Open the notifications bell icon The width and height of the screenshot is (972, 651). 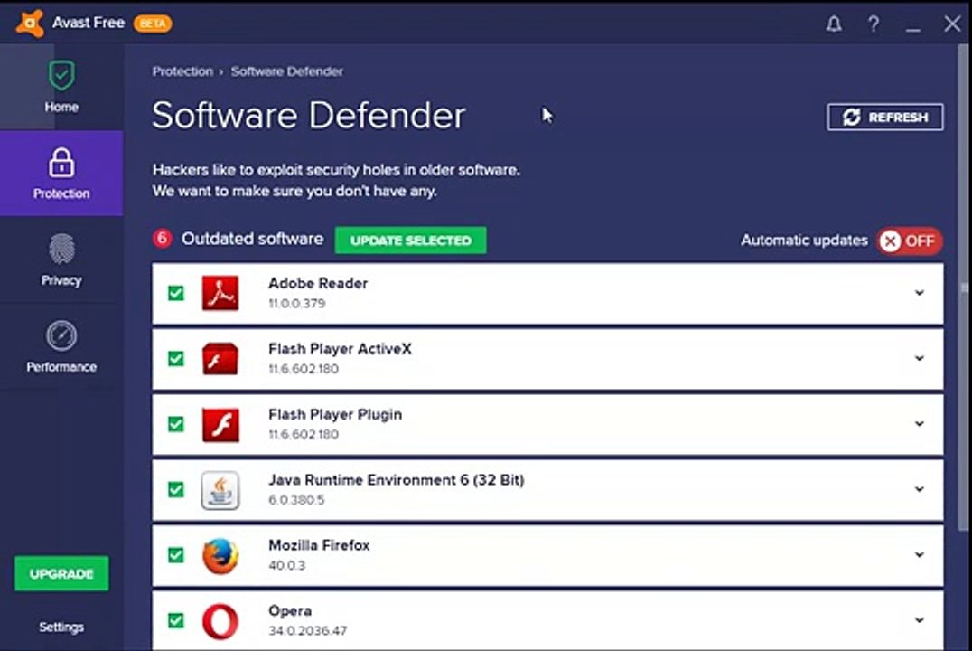point(834,24)
